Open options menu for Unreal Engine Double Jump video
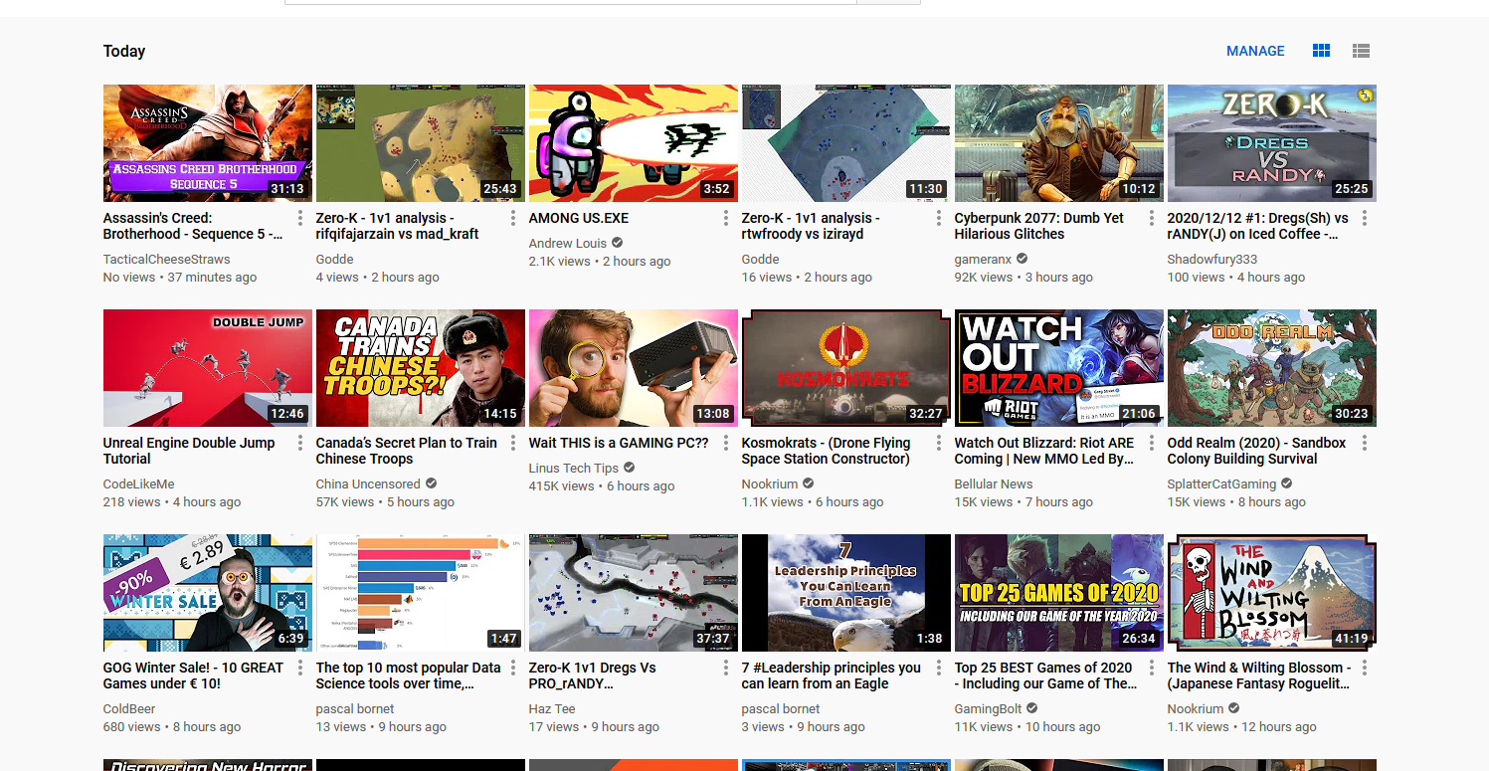 click(300, 443)
